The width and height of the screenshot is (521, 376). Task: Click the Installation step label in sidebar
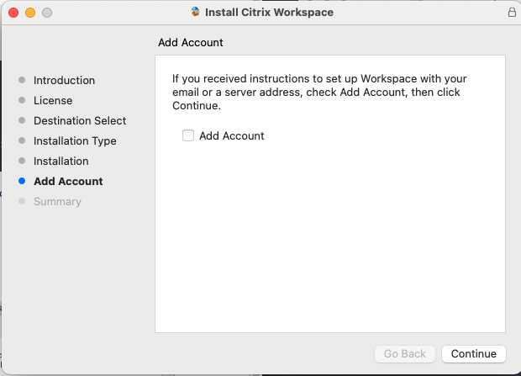[x=61, y=162]
